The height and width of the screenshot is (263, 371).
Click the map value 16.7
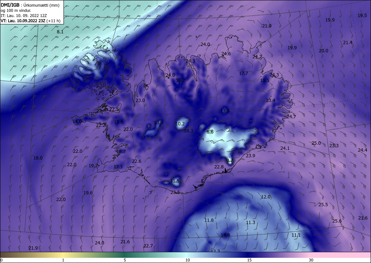click(x=121, y=152)
